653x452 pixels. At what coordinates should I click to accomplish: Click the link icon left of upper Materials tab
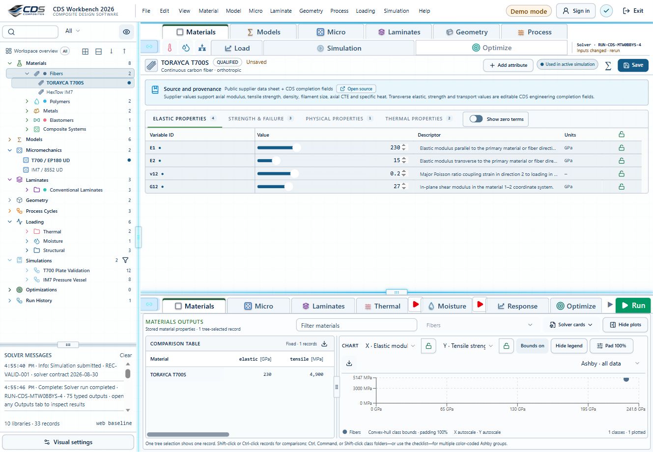click(149, 47)
